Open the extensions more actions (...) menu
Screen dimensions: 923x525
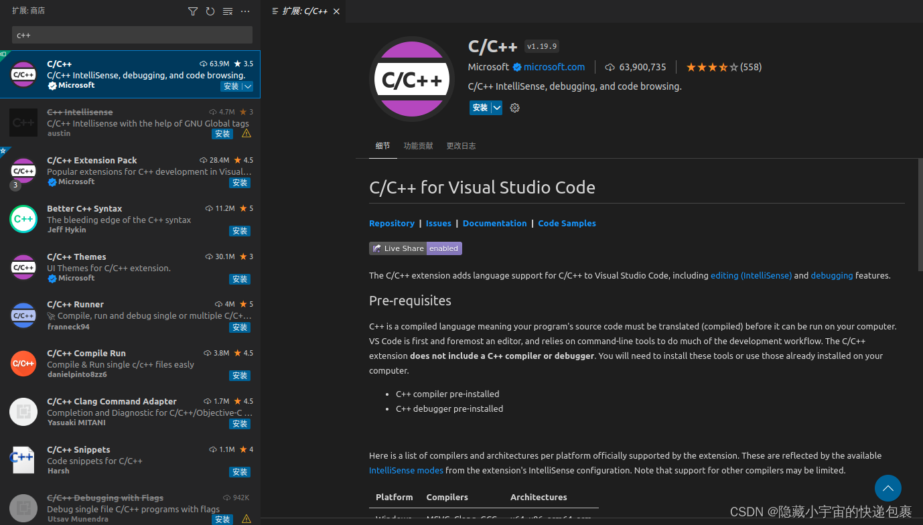244,11
